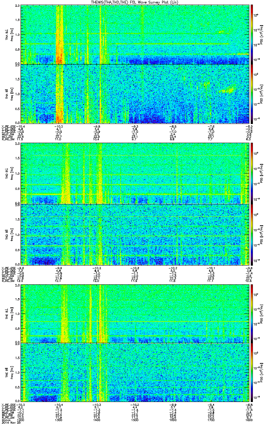The width and height of the screenshot is (266, 425).
Task: Select the THA BII frequency axis label
Action: pyautogui.click(x=9, y=93)
